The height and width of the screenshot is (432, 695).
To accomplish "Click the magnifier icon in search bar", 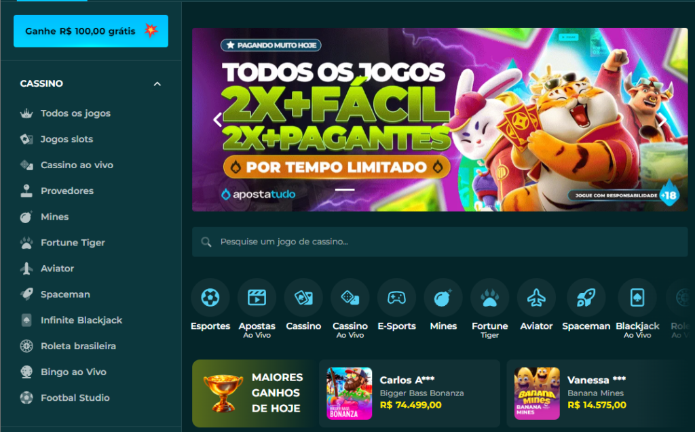I will pyautogui.click(x=206, y=242).
